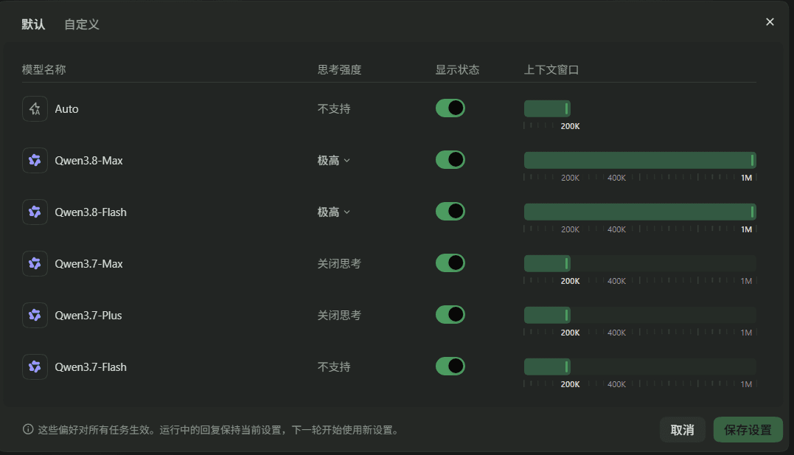Click Qwen3.8-Flash context window slider handle
The width and height of the screenshot is (794, 455).
(x=753, y=212)
